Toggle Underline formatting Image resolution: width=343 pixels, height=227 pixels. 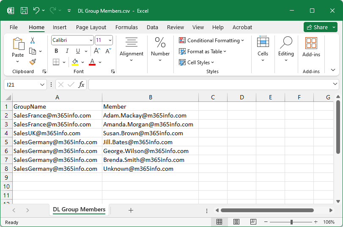pyautogui.click(x=78, y=51)
